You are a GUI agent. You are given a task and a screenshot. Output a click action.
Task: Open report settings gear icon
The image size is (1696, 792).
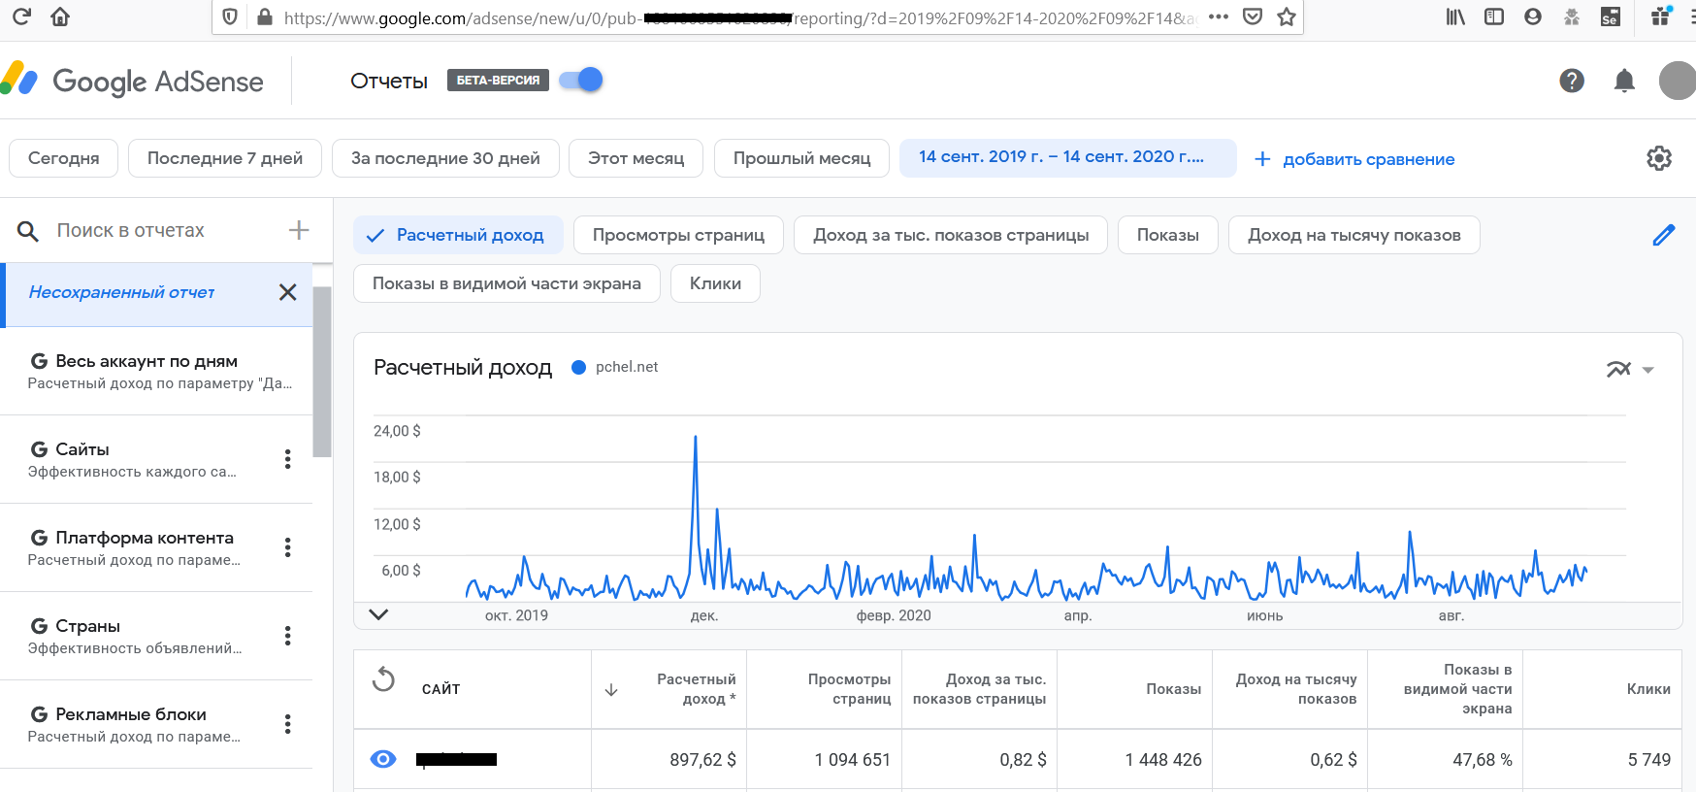tap(1659, 158)
